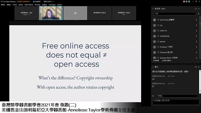
Task: Click the meeting info shield icon
Action: point(34,2)
